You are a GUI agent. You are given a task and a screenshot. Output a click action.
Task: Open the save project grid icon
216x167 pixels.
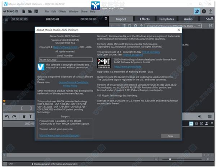[x=36, y=11]
